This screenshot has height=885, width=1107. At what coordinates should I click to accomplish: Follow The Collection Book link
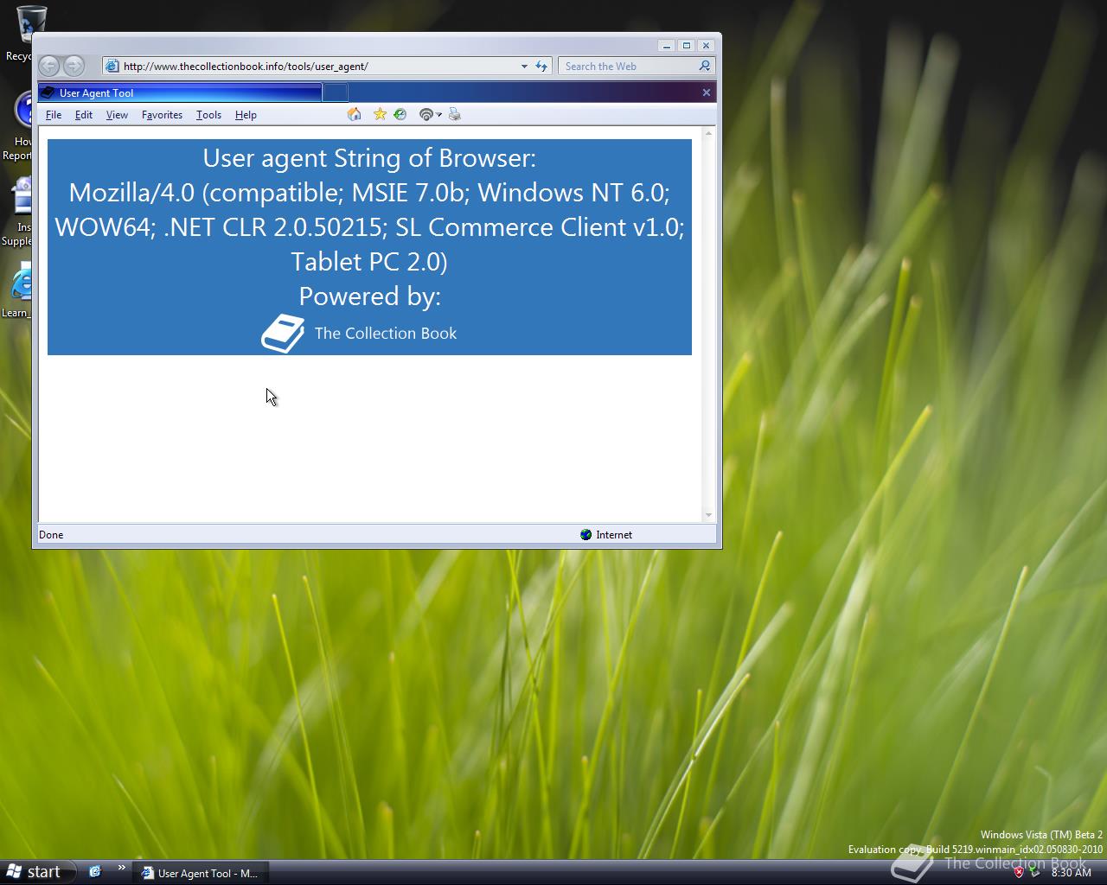pyautogui.click(x=385, y=334)
